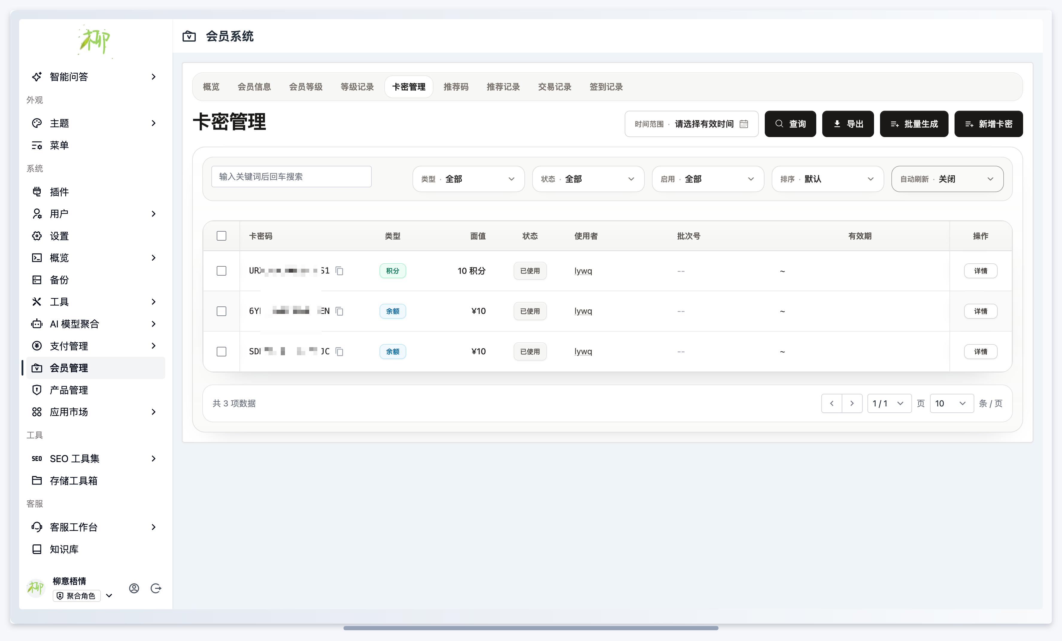The image size is (1062, 641).
Task: Click the 概览 terminal icon in sidebar
Action: [37, 258]
